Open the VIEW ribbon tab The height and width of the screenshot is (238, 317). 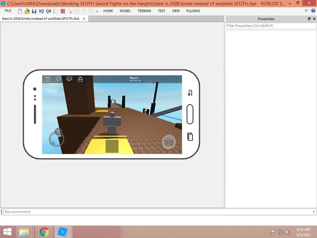point(176,11)
